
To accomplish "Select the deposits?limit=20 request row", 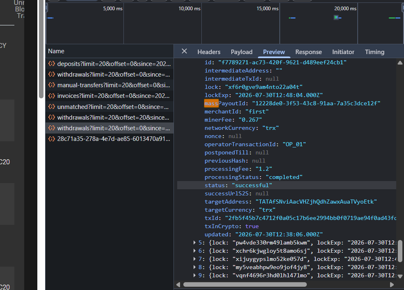I will point(110,64).
